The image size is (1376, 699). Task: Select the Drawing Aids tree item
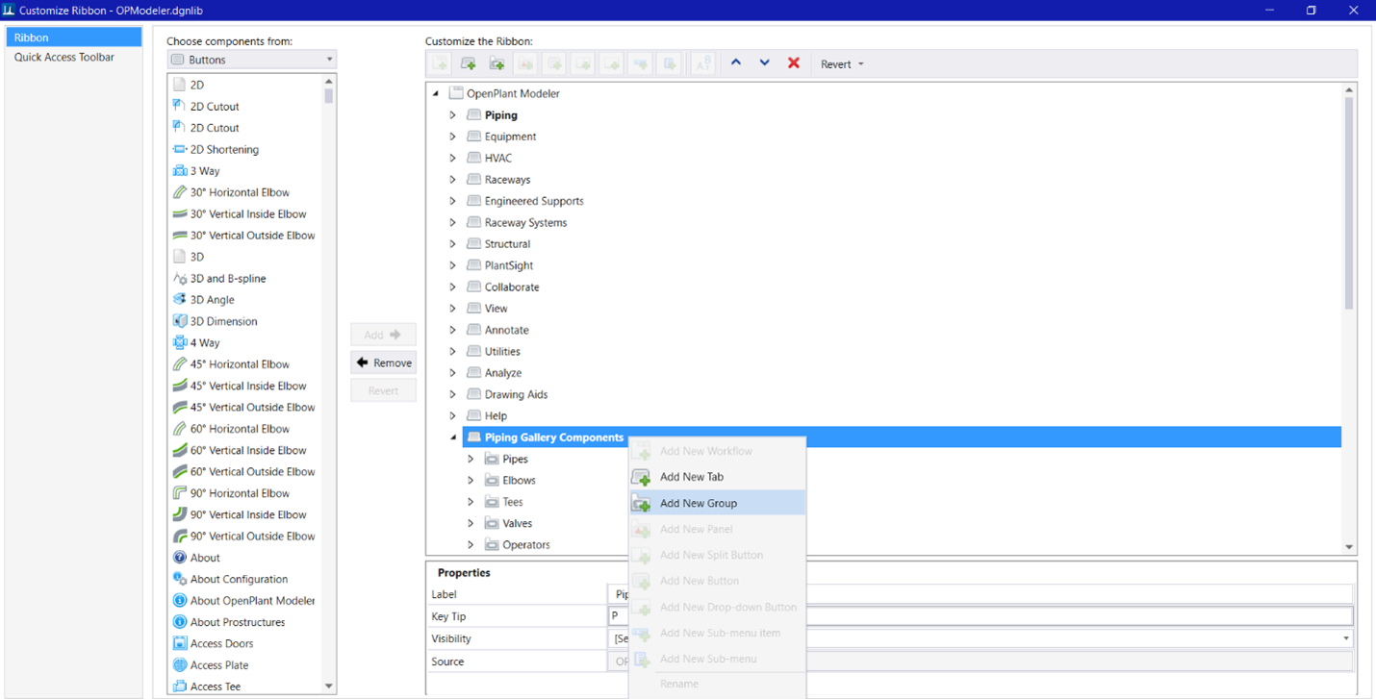click(516, 394)
